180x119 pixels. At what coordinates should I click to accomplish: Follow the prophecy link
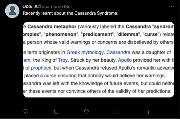click(41, 68)
